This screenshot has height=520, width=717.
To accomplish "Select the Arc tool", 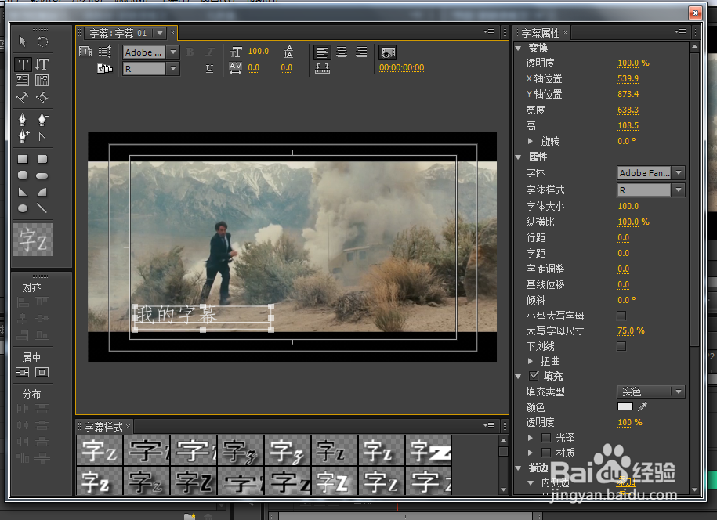I will (x=42, y=192).
